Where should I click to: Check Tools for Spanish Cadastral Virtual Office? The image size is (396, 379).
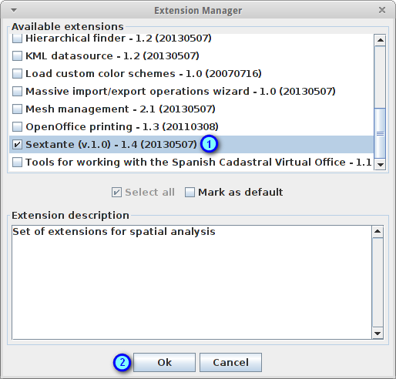17,162
